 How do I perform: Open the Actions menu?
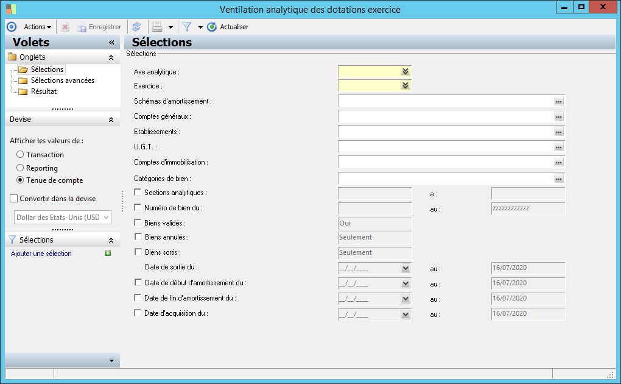(37, 27)
